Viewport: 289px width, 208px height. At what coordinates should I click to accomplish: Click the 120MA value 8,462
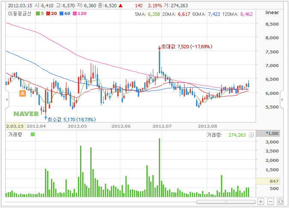pos(247,14)
